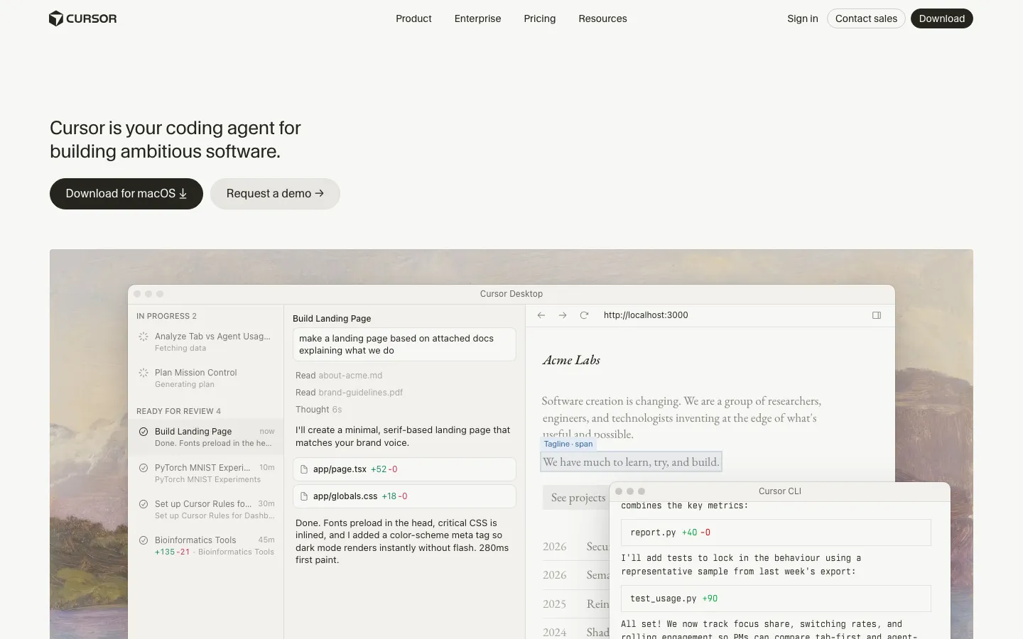Screen dimensions: 1023x639
Task: Select Bioinformatics Tools task
Action: [206, 545]
